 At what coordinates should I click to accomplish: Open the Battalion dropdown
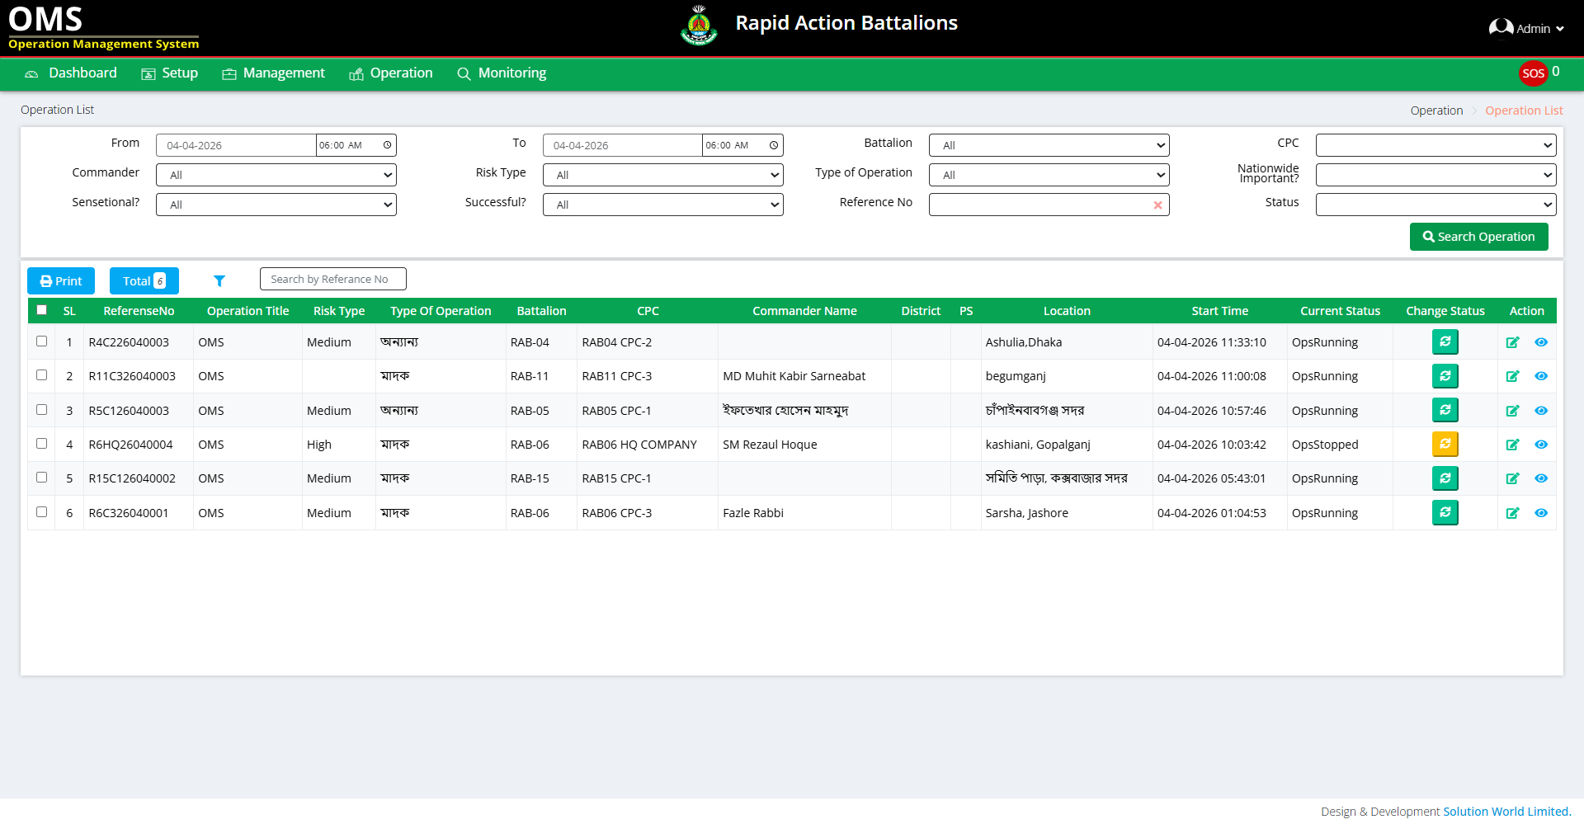pyautogui.click(x=1049, y=145)
